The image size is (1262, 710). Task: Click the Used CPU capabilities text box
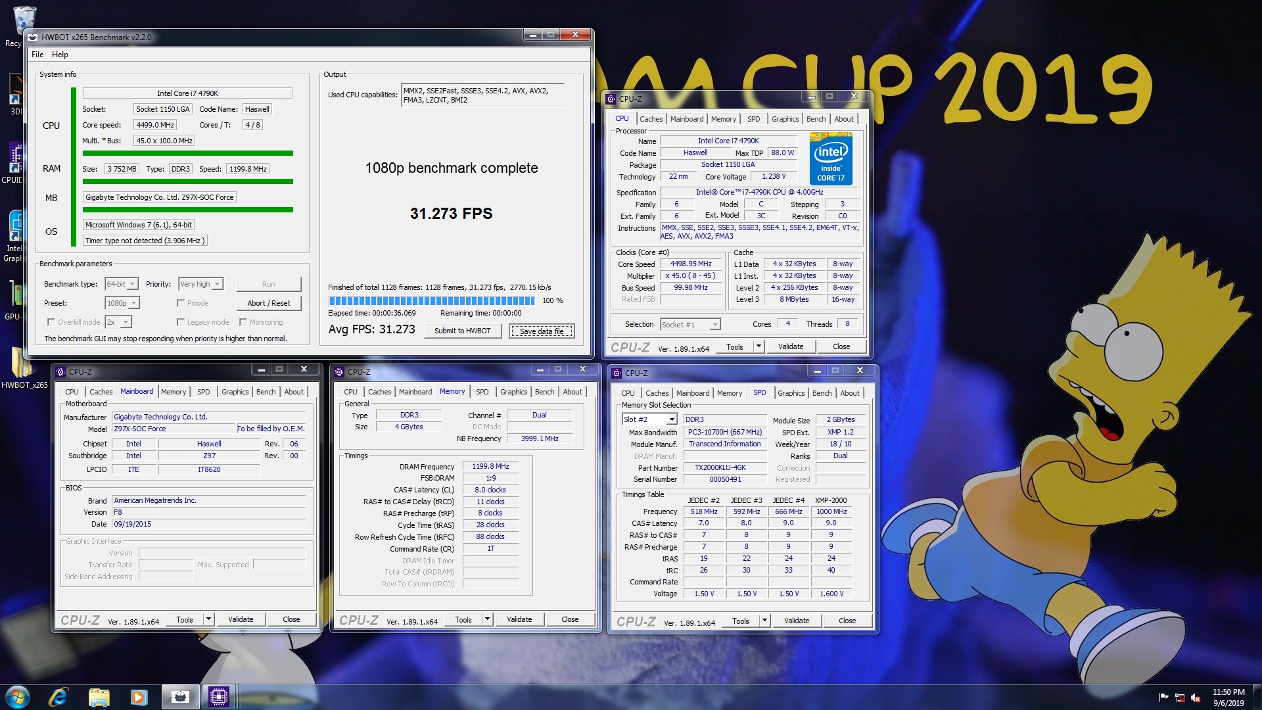click(x=482, y=95)
